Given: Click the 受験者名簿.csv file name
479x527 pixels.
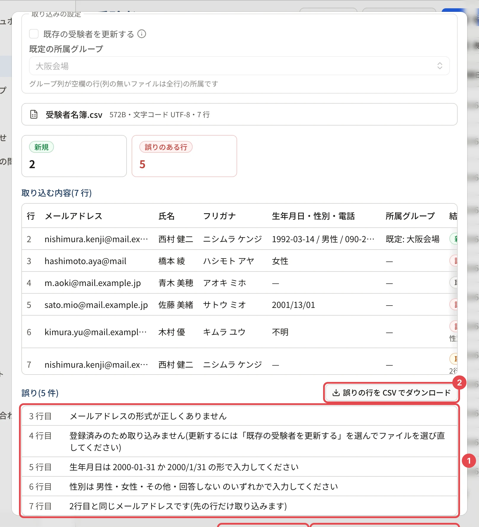Looking at the screenshot, I should coord(74,115).
